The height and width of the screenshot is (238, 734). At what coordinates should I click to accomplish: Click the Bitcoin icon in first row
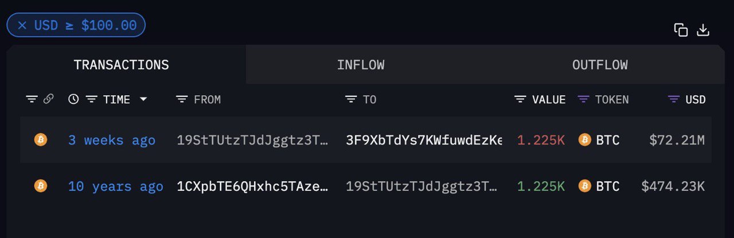tap(41, 140)
